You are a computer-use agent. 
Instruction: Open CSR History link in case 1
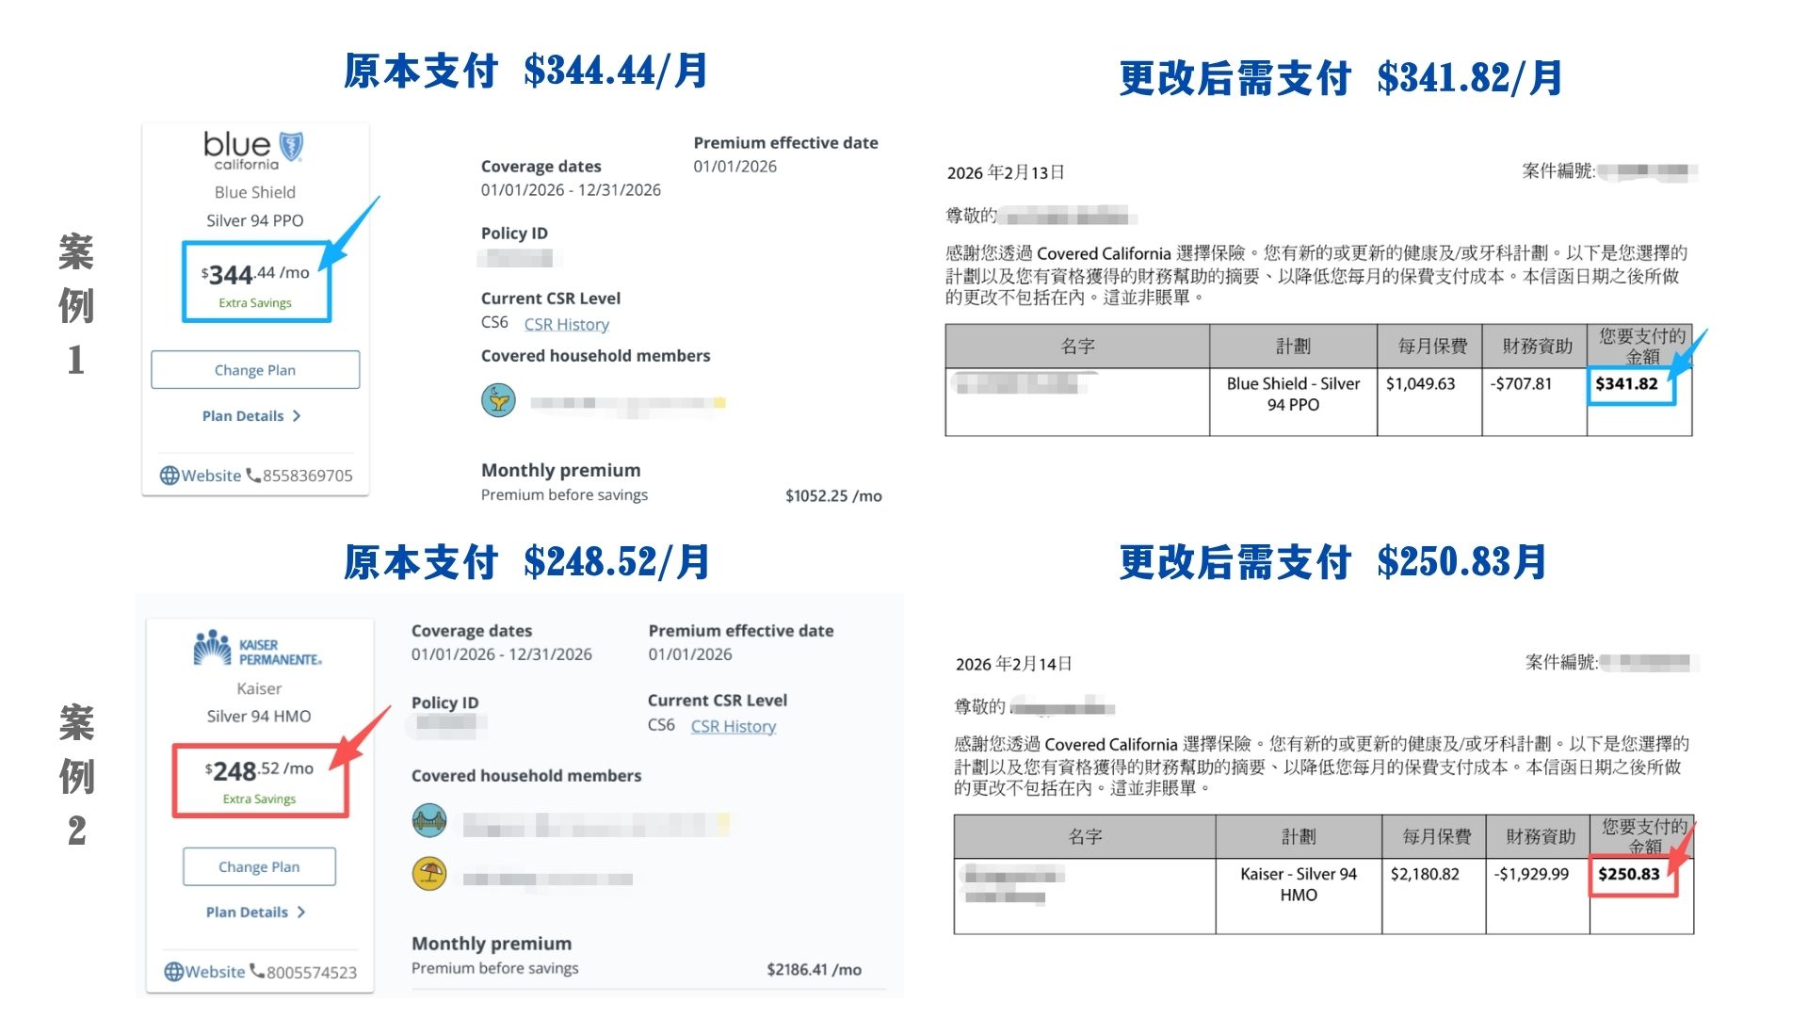[x=566, y=324]
